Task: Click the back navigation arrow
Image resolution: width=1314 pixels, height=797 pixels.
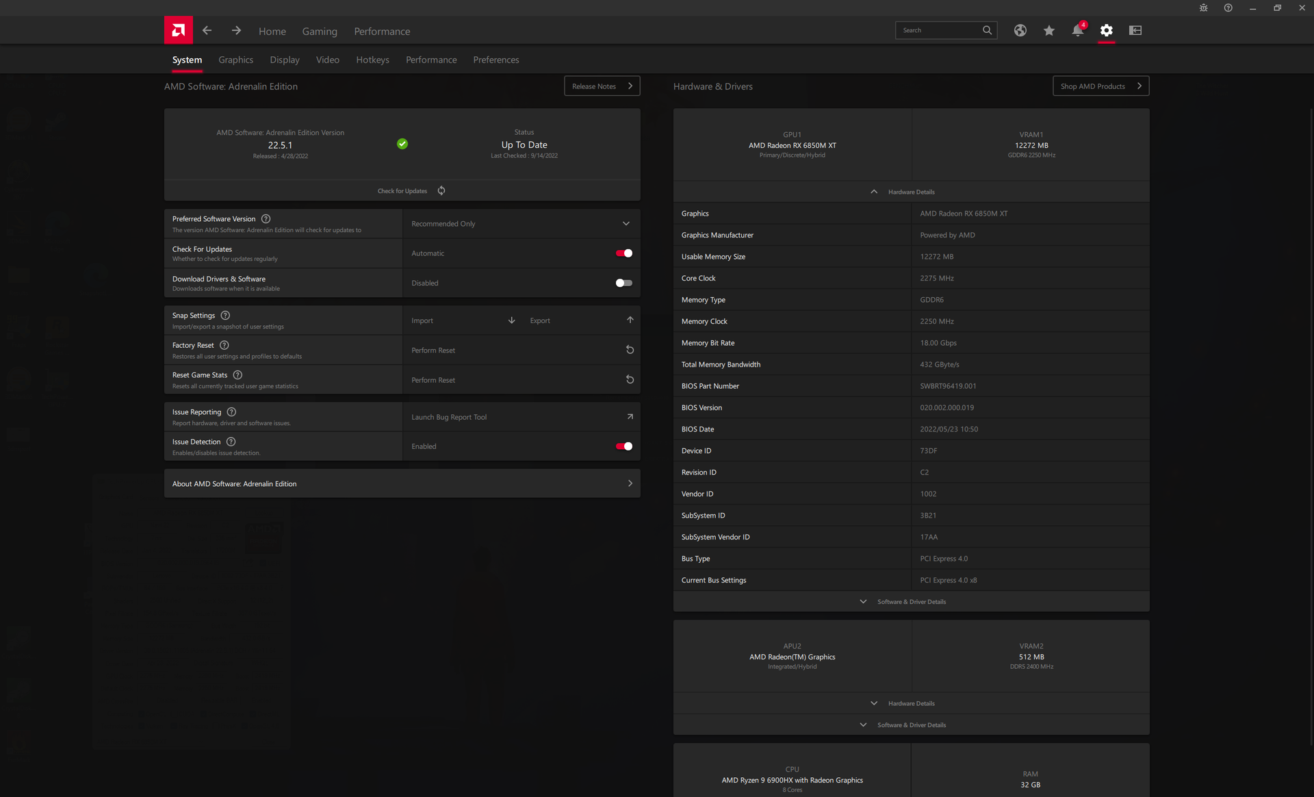Action: 207,30
